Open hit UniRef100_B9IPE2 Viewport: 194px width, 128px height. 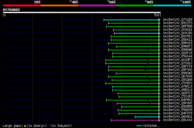pos(178,36)
